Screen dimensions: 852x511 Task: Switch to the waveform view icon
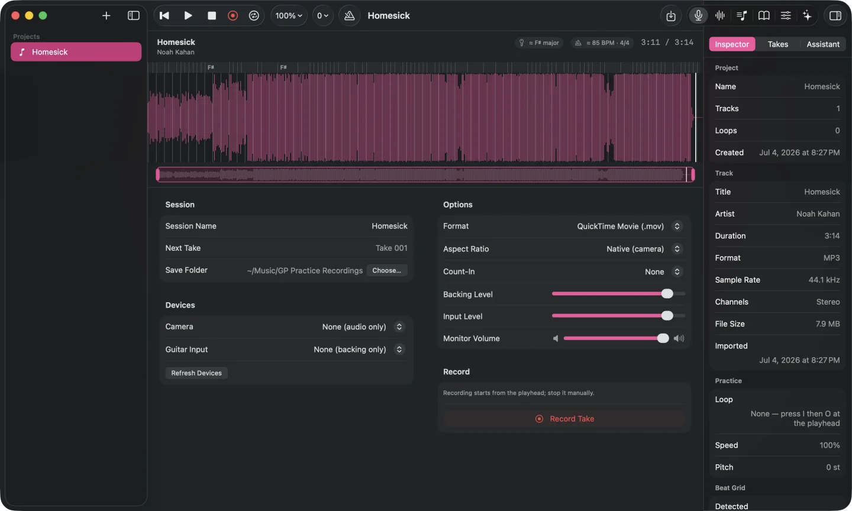click(x=721, y=16)
